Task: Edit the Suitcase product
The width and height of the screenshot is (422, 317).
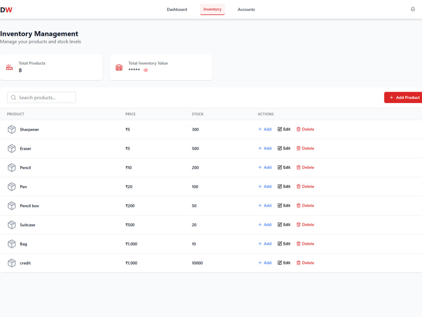Action: [284, 225]
